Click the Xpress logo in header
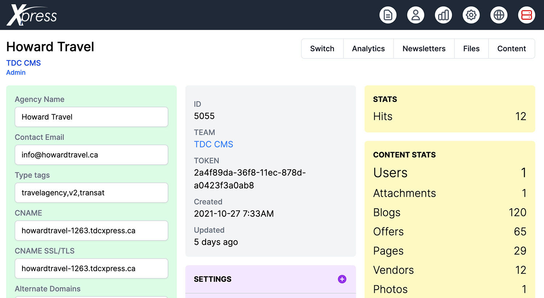 pyautogui.click(x=32, y=15)
